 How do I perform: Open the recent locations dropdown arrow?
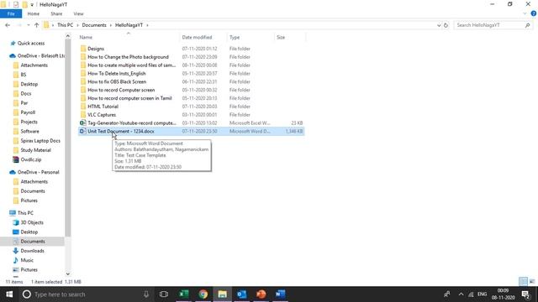pyautogui.click(x=28, y=25)
